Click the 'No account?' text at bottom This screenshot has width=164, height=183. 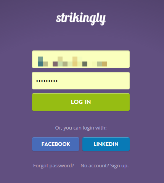tap(95, 166)
